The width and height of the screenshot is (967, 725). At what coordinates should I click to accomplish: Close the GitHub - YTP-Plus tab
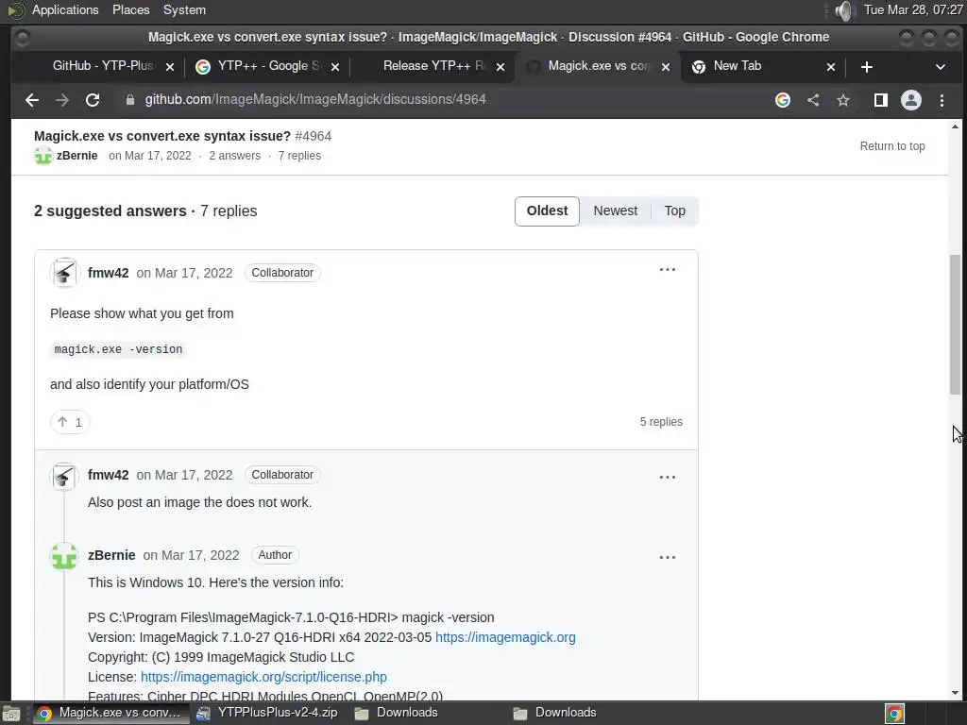click(x=170, y=67)
